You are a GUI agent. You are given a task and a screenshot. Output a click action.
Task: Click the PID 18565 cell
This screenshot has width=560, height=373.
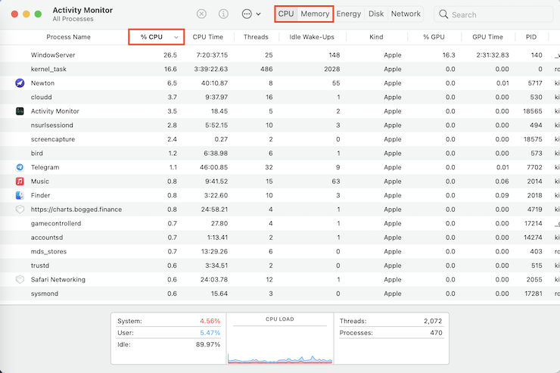pos(533,111)
